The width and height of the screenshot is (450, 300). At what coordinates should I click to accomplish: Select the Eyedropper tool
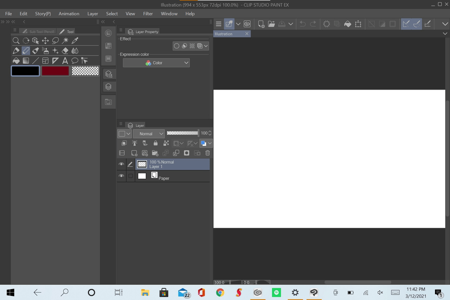(x=75, y=40)
